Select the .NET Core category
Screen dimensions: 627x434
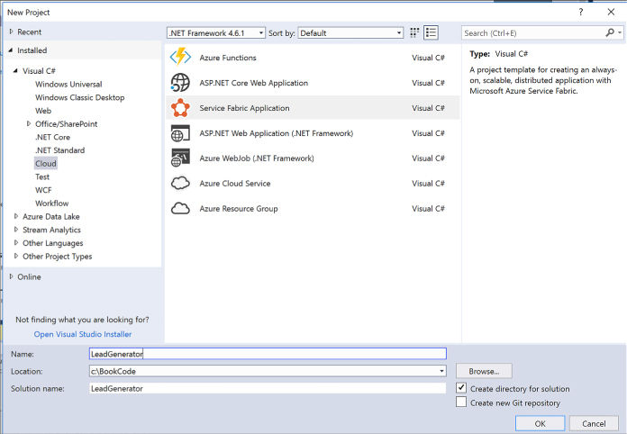tap(52, 137)
